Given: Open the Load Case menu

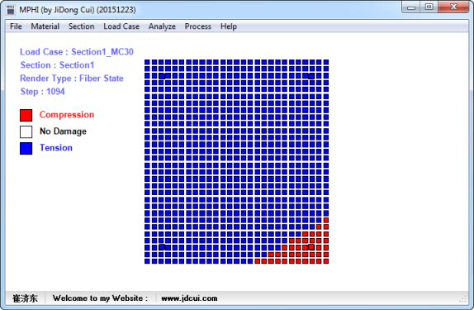Looking at the screenshot, I should [x=121, y=26].
